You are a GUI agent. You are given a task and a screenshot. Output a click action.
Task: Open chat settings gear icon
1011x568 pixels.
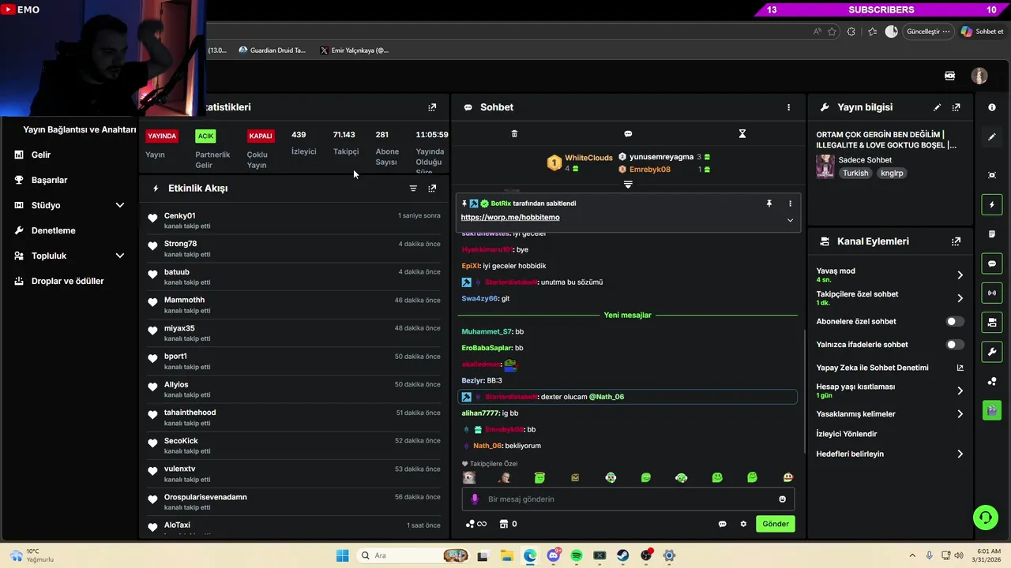(x=743, y=524)
